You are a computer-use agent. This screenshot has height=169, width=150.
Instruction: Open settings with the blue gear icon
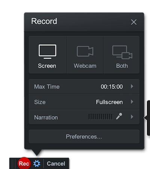coord(37,163)
